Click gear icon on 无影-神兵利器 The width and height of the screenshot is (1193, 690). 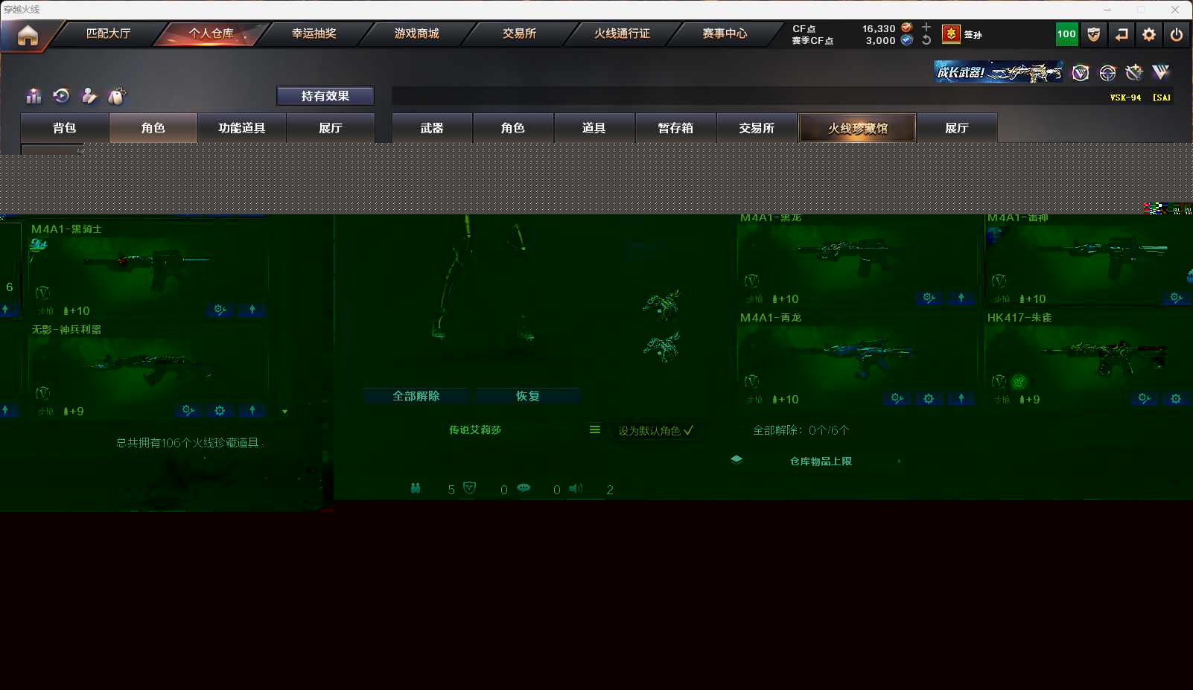pyautogui.click(x=220, y=410)
